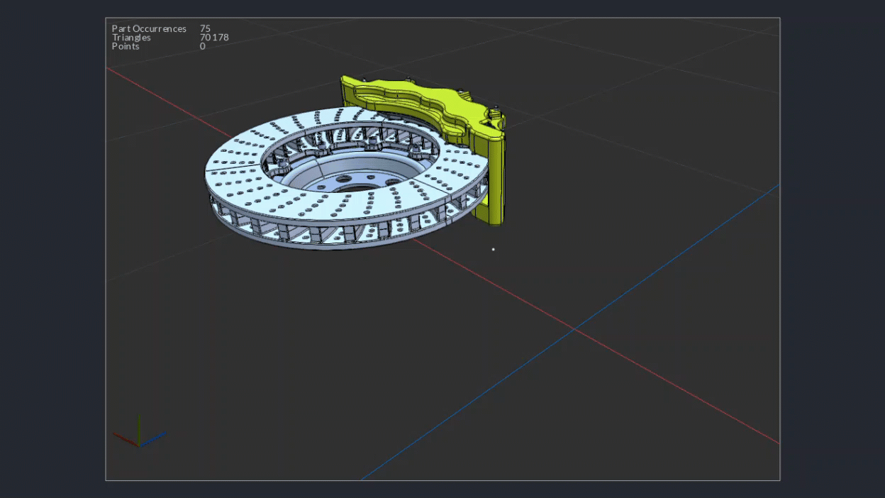Click the triangle count value 70 178
Image resolution: width=885 pixels, height=498 pixels.
coord(214,38)
